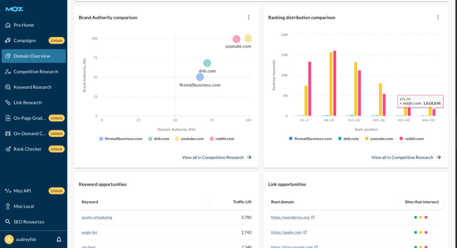Click the On-Demand Crawl bug icon

click(x=8, y=133)
